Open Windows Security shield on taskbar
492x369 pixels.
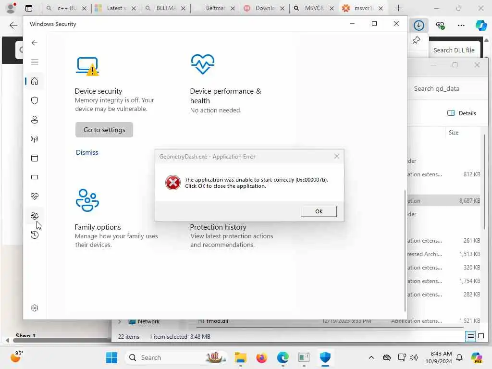coord(325,357)
